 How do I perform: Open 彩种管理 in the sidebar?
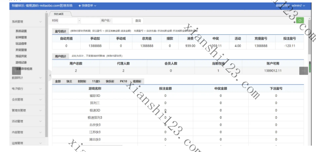tap(21, 37)
